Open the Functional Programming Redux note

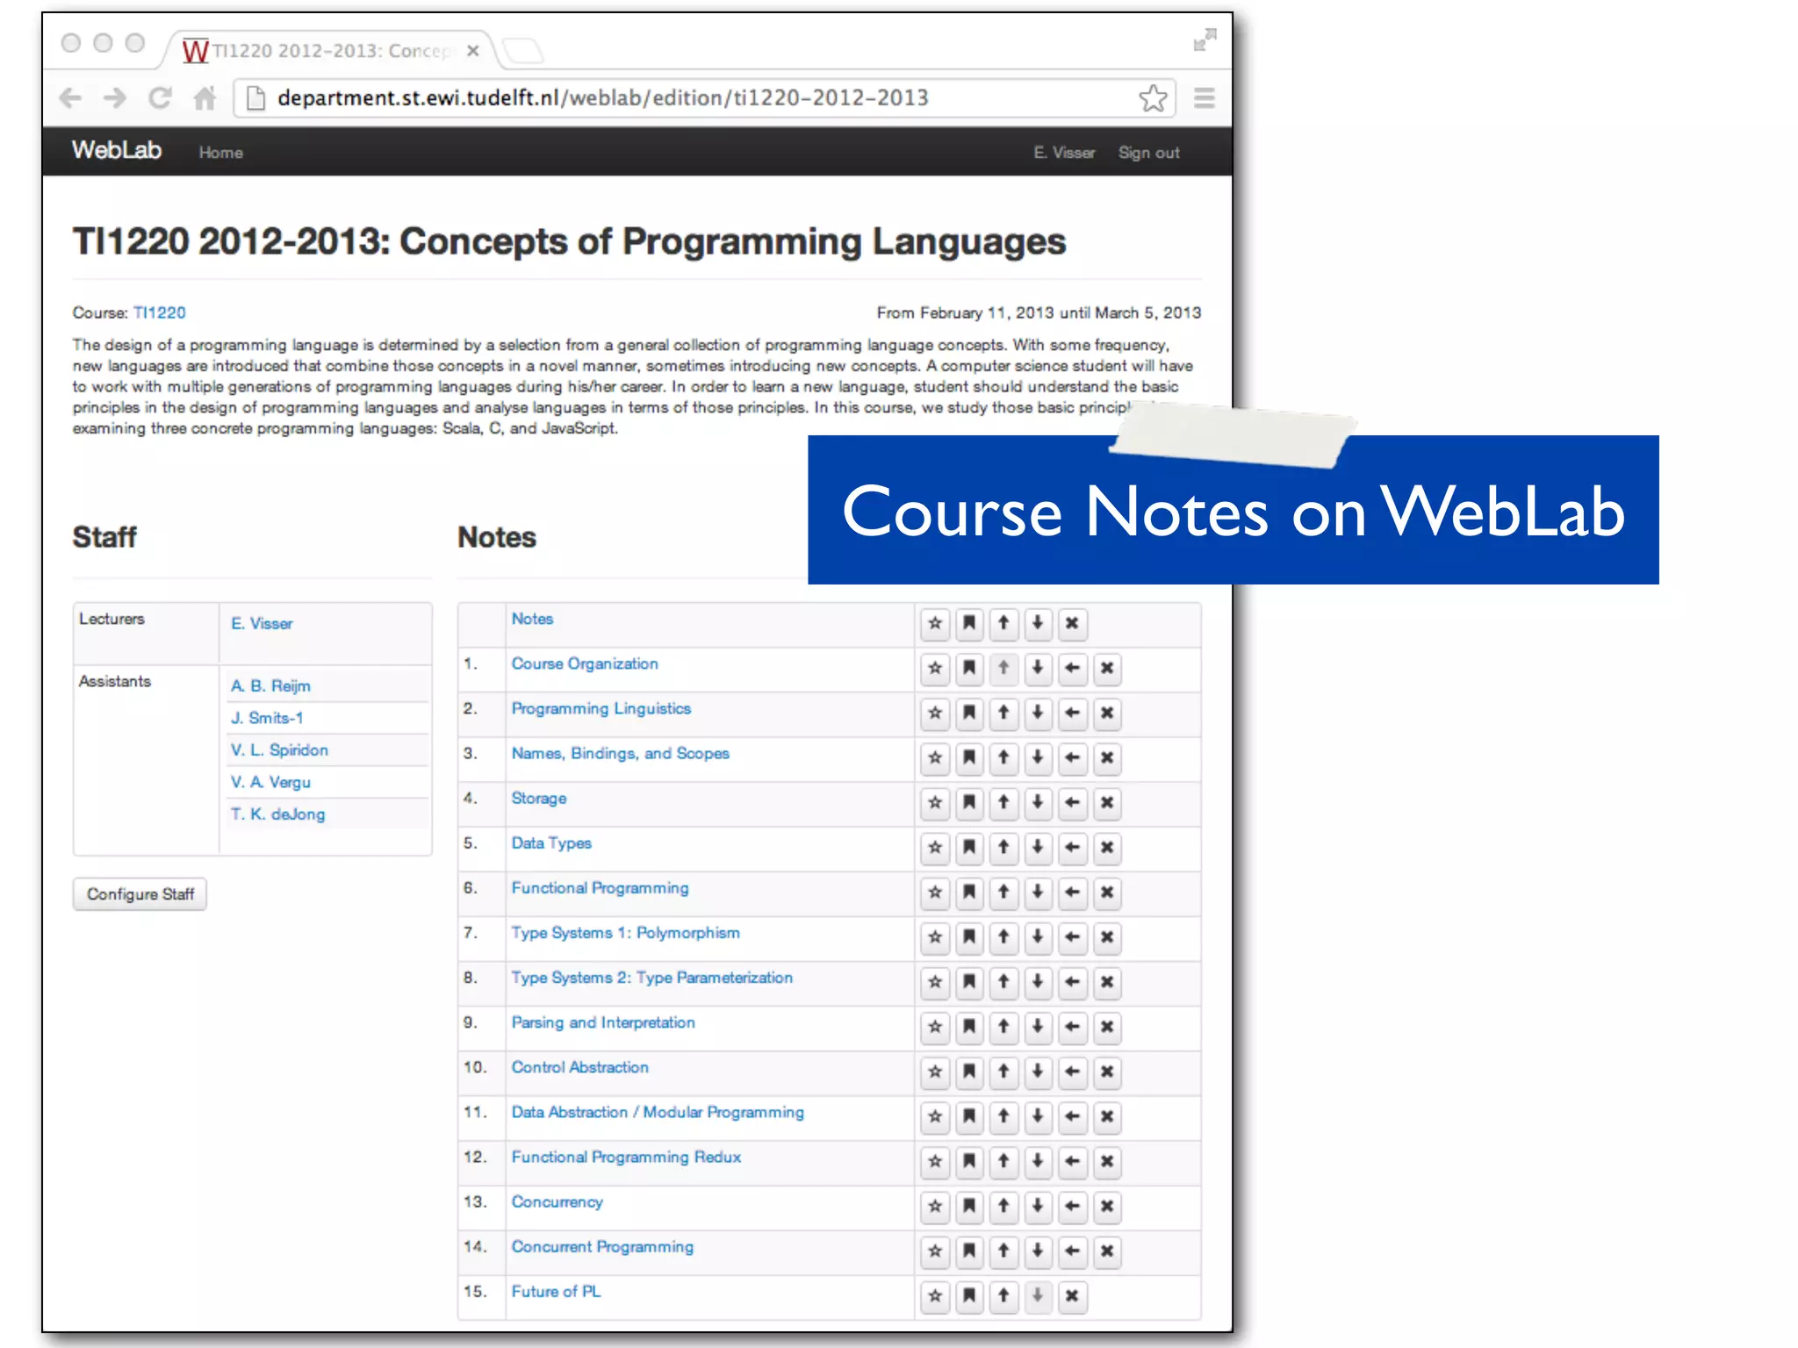click(x=626, y=1157)
